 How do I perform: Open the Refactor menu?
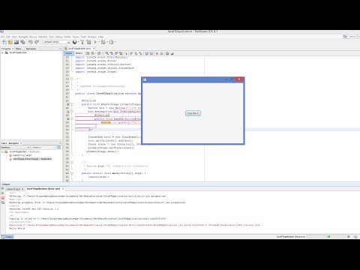click(x=43, y=37)
